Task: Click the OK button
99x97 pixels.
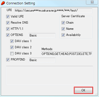Action: click(x=83, y=90)
